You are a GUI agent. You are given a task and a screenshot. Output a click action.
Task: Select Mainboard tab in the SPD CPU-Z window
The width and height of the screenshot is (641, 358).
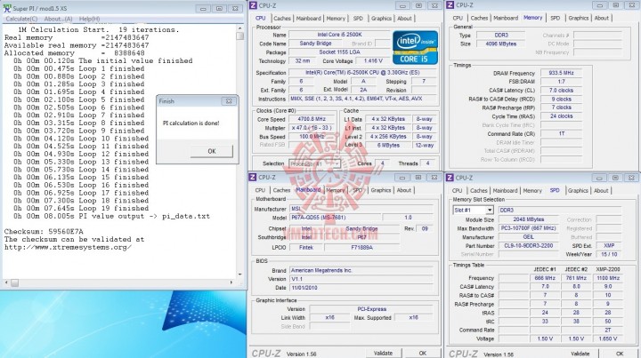pyautogui.click(x=506, y=191)
